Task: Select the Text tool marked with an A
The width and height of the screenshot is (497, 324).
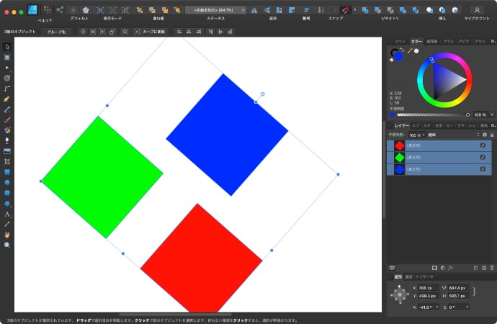Action: tap(7, 215)
